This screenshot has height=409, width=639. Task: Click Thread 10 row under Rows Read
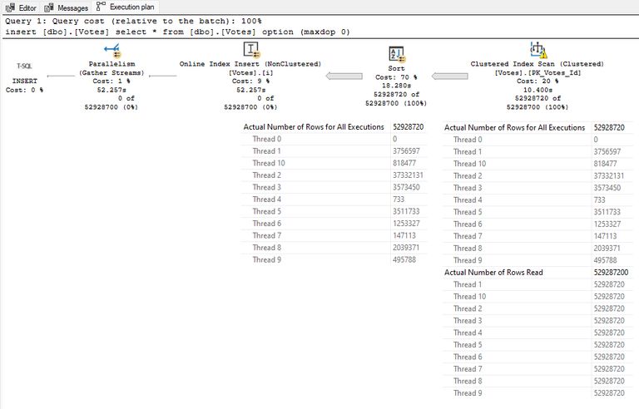pos(537,297)
